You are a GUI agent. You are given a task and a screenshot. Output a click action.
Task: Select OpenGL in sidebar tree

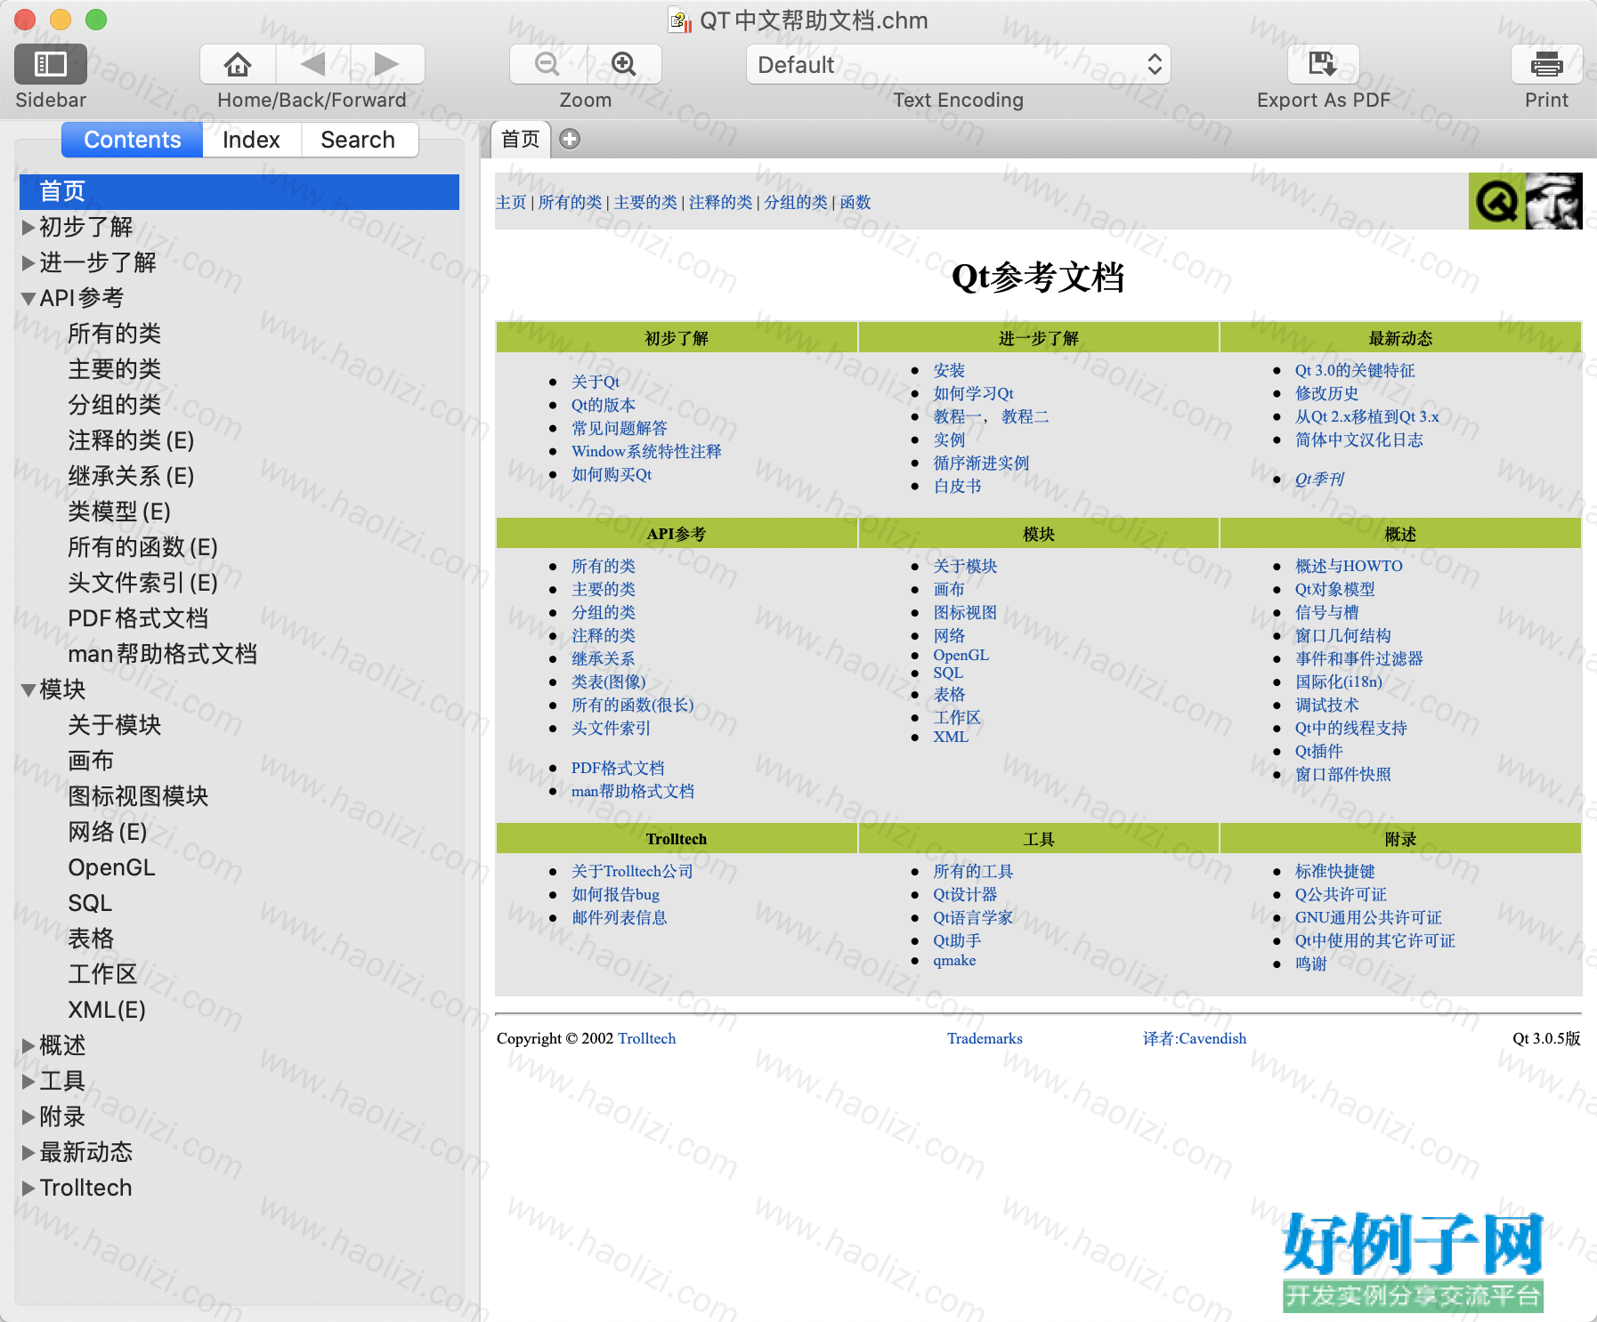[111, 867]
